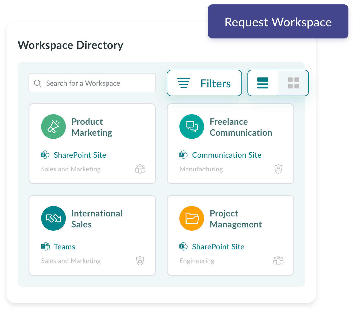Screen dimensions: 355x312
Task: Click the Freelance Communication chat bubble icon
Action: [x=191, y=127]
